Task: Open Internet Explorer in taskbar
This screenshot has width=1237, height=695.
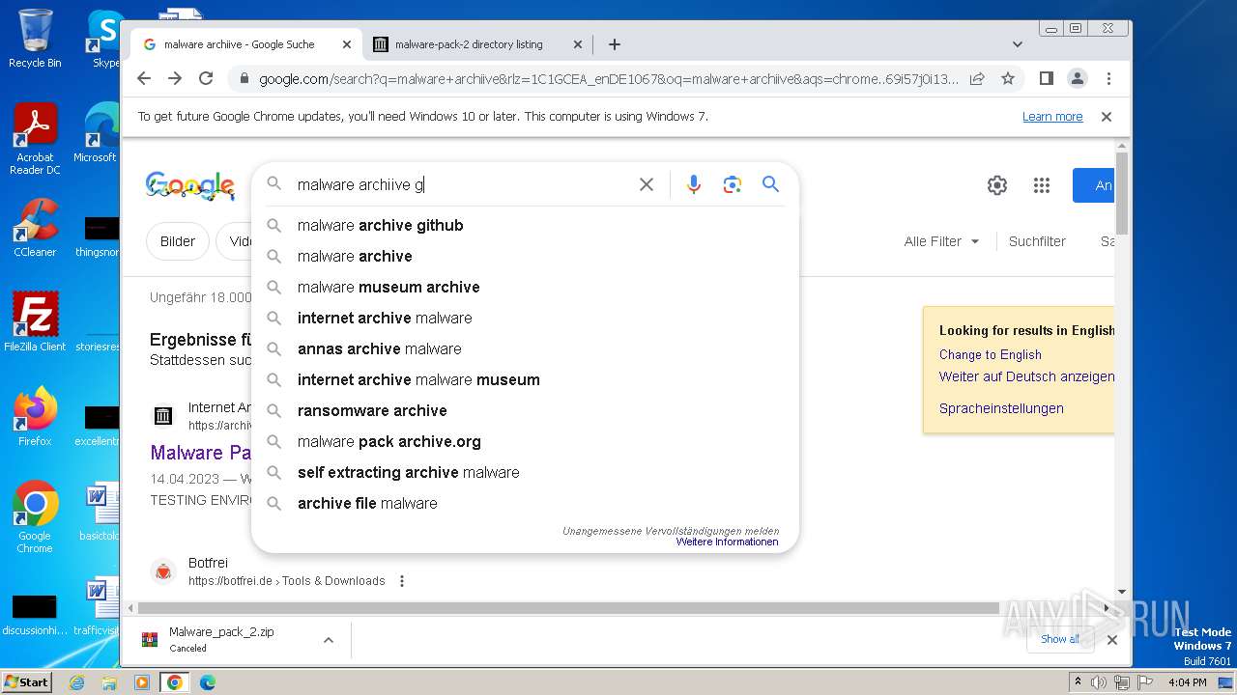Action: (77, 682)
